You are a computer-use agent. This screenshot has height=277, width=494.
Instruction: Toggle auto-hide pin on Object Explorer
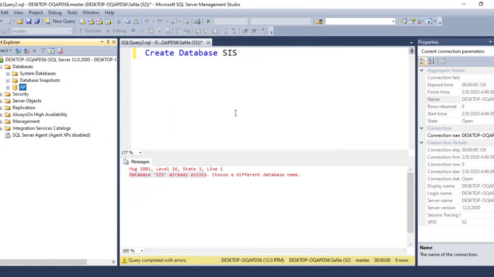(108, 42)
